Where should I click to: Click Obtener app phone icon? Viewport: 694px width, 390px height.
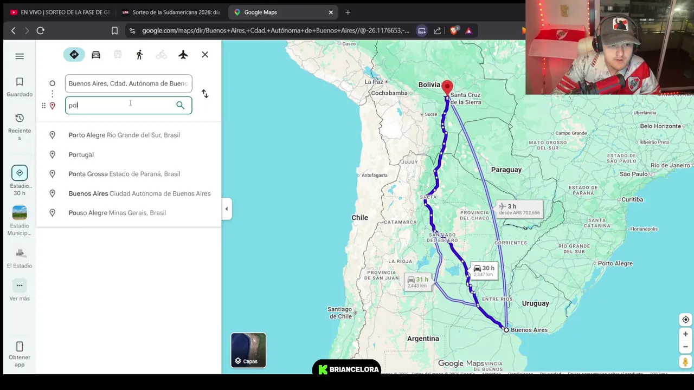(20, 347)
